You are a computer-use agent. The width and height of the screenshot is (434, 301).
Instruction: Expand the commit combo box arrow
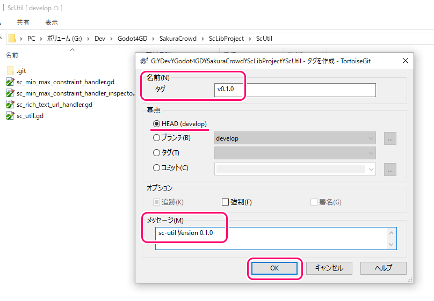(371, 169)
